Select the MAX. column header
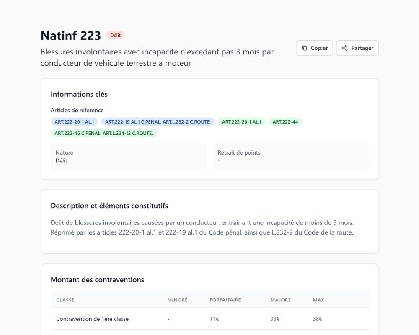 pyautogui.click(x=319, y=300)
